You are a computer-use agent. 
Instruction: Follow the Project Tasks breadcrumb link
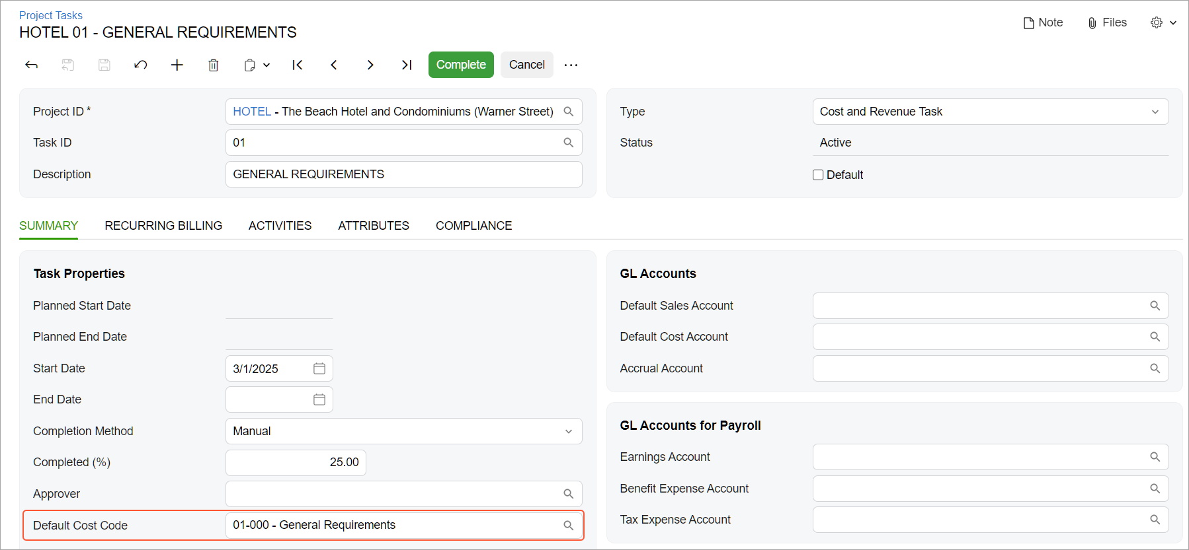tap(51, 15)
